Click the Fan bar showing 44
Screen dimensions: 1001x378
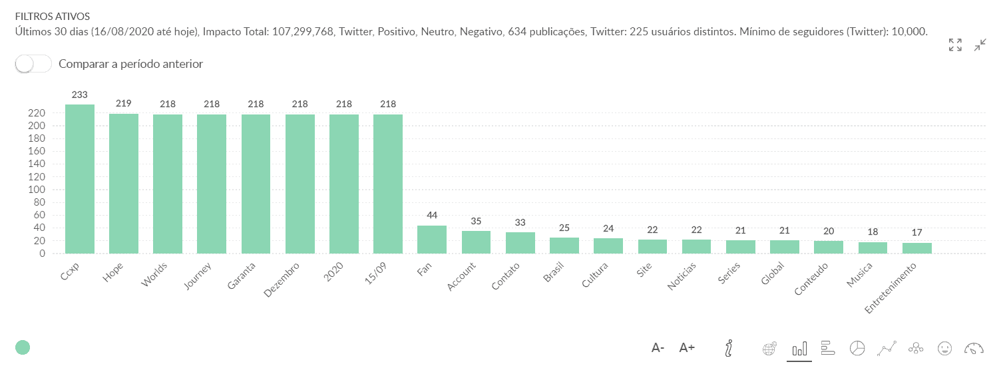tap(432, 240)
